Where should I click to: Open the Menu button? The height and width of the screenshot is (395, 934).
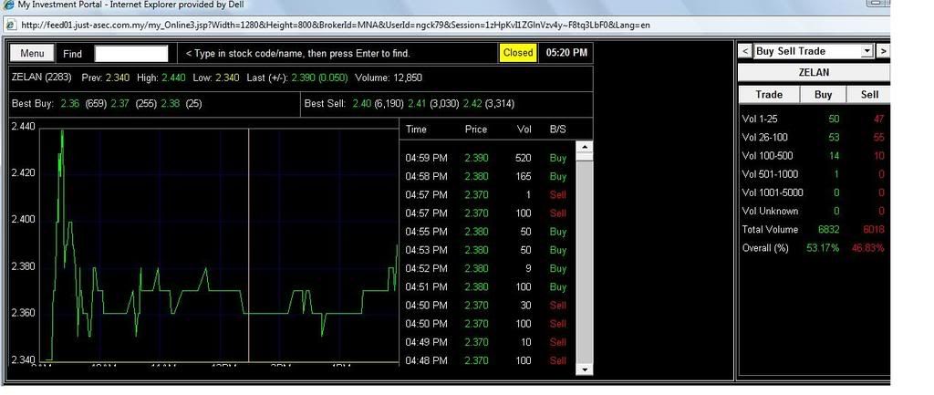32,54
